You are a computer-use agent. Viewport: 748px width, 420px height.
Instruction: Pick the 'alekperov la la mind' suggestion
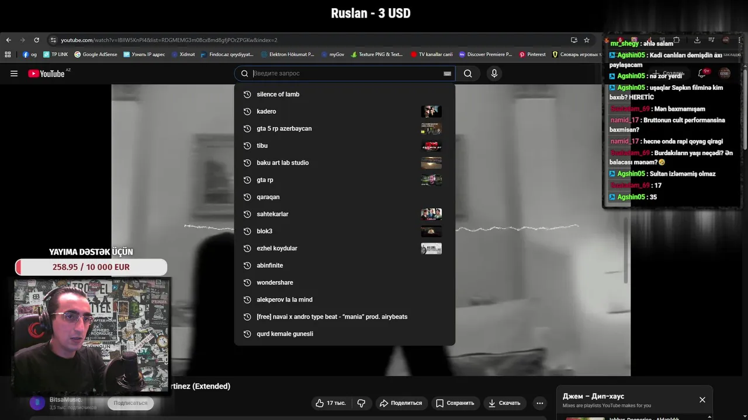click(345, 300)
